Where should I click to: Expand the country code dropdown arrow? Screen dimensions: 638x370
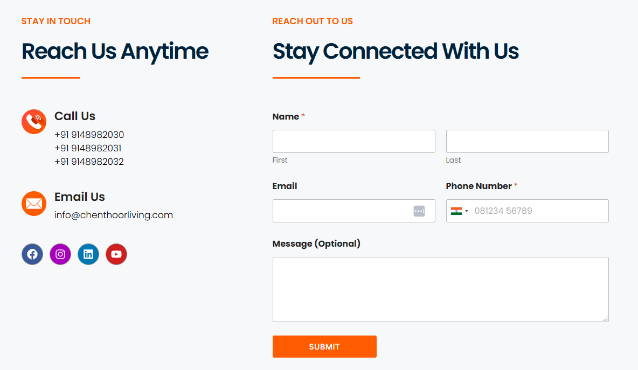[467, 211]
